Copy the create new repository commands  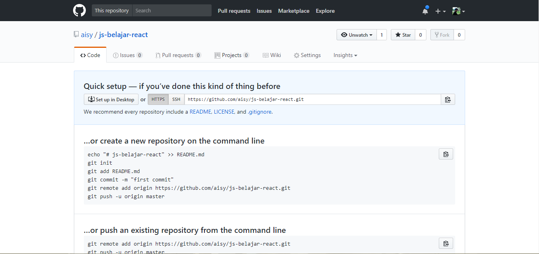[x=446, y=154]
